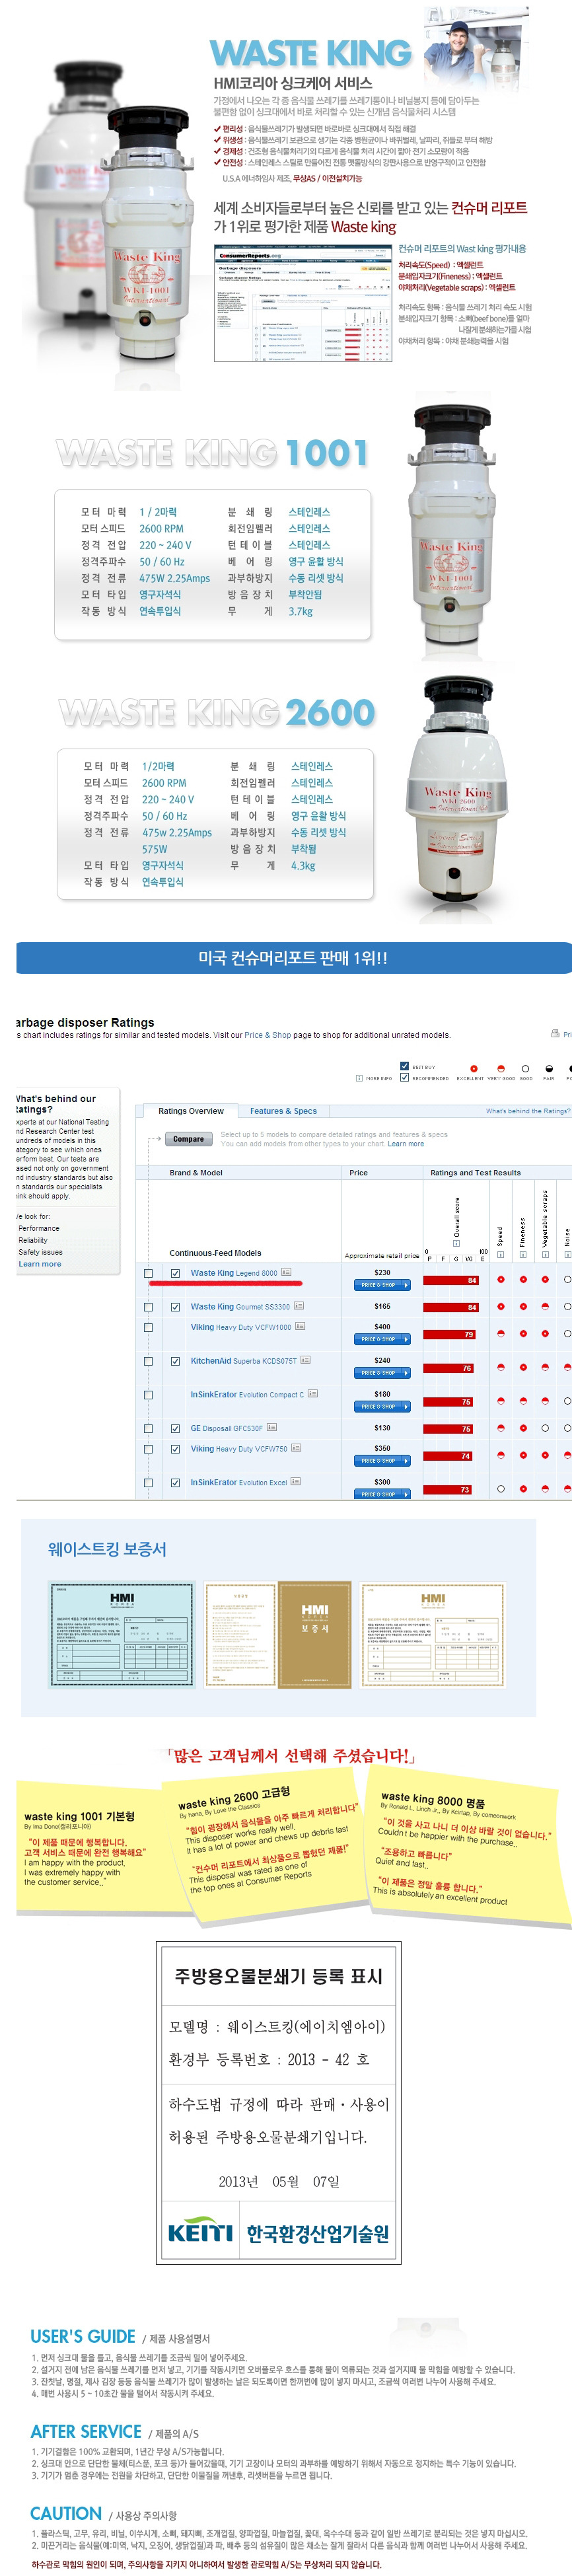Viewport: 572px width, 2576px height.
Task: Click the 웨이스트킹 보증서 heading
Action: [x=107, y=1548]
